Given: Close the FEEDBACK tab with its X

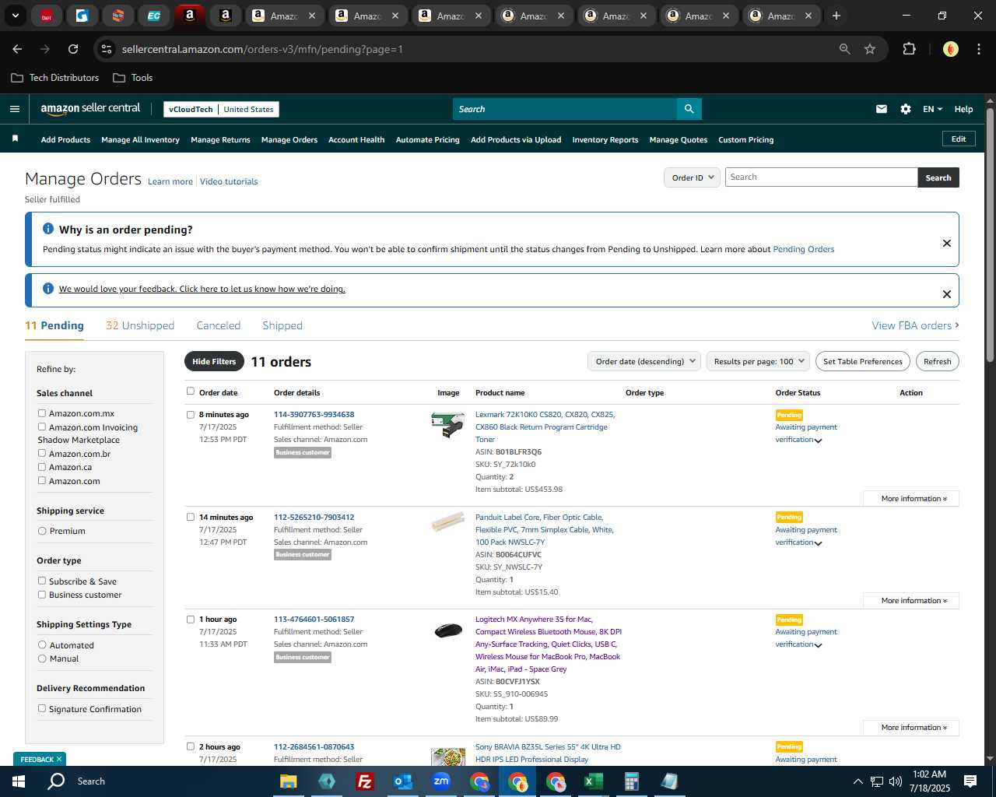Looking at the screenshot, I should tap(59, 759).
